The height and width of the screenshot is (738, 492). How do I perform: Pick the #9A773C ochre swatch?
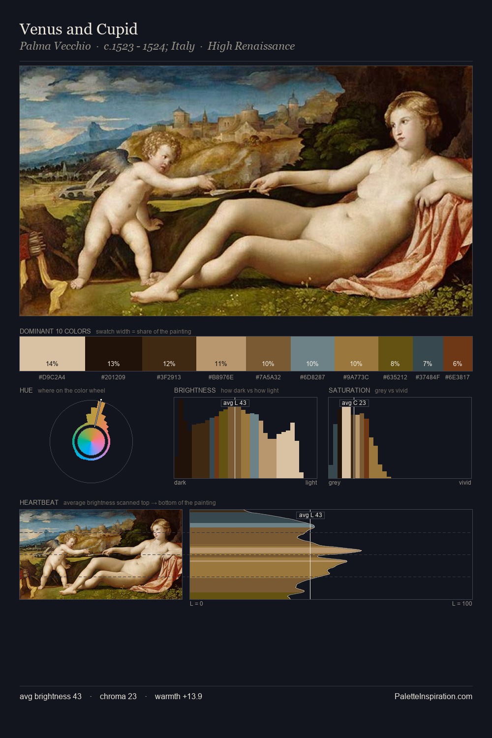pyautogui.click(x=356, y=354)
